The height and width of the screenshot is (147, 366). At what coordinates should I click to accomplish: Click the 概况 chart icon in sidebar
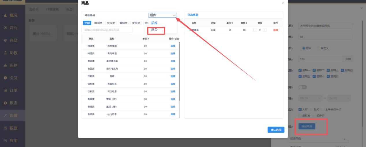pyautogui.click(x=5, y=15)
